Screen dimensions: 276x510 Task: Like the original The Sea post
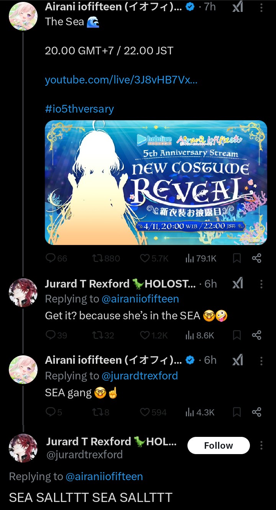pyautogui.click(x=154, y=258)
